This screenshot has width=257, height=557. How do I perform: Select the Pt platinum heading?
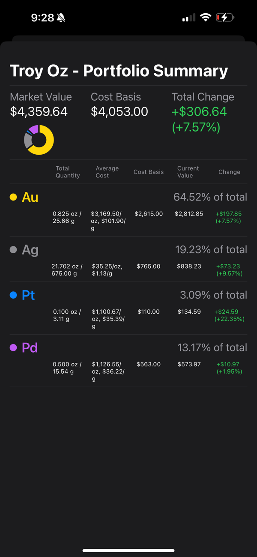click(28, 295)
